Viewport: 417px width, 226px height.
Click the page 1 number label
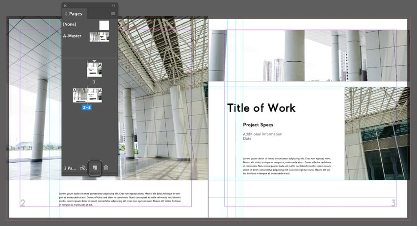[94, 82]
